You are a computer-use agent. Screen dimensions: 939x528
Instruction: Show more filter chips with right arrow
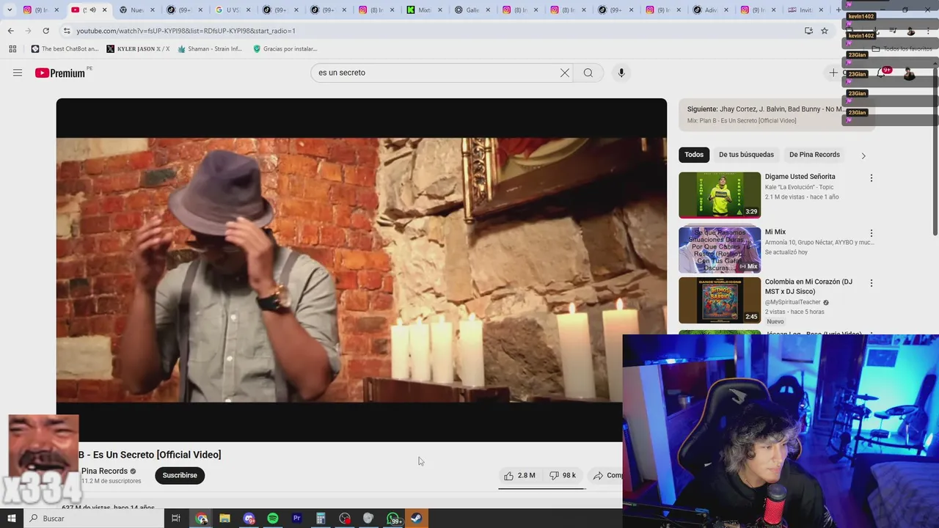pos(863,155)
